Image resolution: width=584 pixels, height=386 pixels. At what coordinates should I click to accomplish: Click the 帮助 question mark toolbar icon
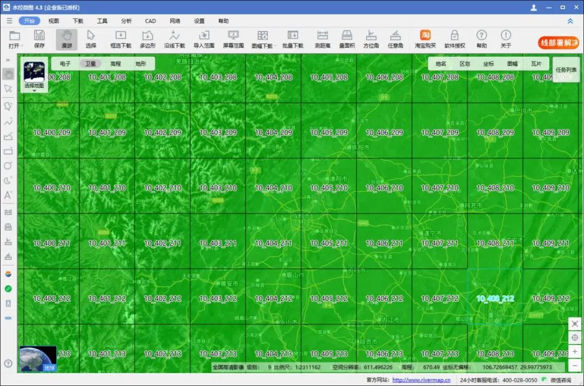pos(482,39)
